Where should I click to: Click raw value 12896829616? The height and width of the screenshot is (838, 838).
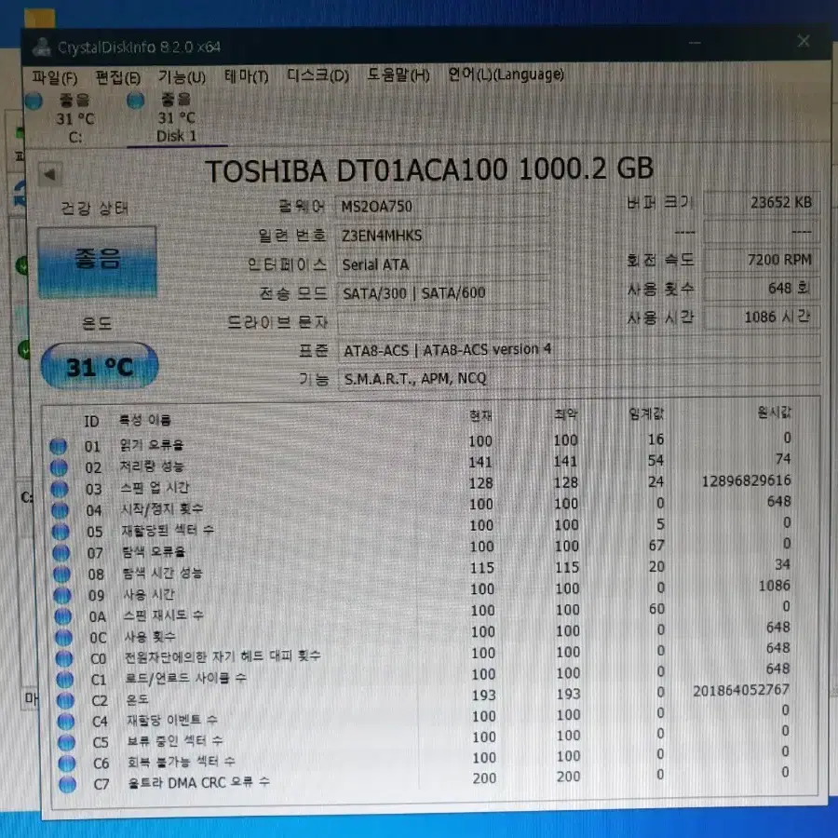click(746, 480)
